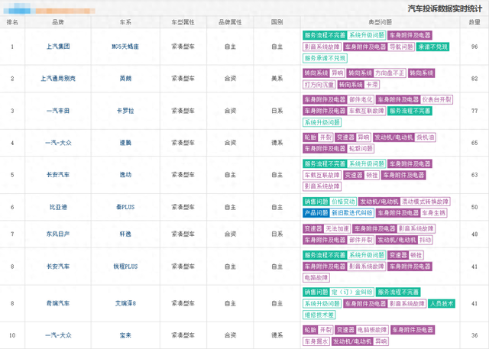Select the 车型属性 column header
The height and width of the screenshot is (349, 489).
pyautogui.click(x=183, y=22)
